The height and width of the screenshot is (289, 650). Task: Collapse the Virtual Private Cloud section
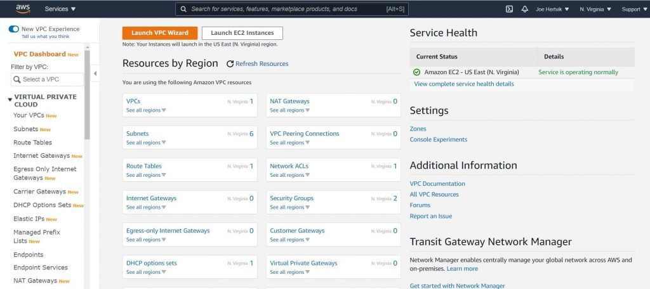[x=10, y=100]
